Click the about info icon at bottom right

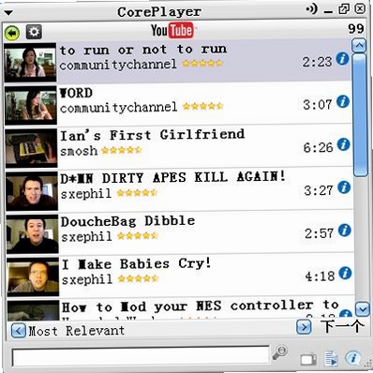click(x=353, y=358)
